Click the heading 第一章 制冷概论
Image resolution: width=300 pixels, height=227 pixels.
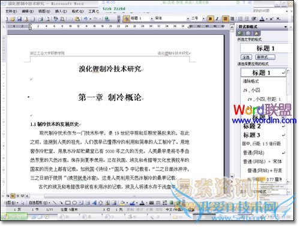click(110, 97)
